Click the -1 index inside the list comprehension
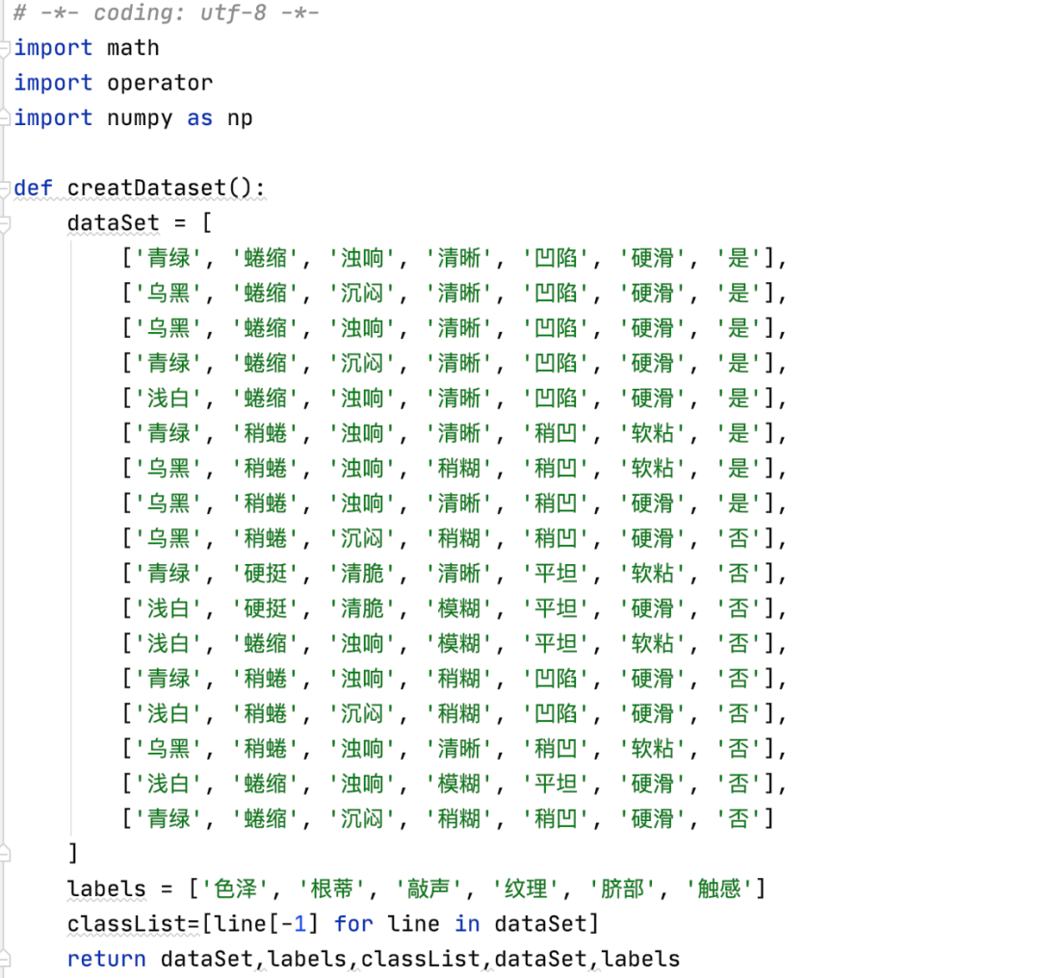The width and height of the screenshot is (1040, 978). (299, 923)
